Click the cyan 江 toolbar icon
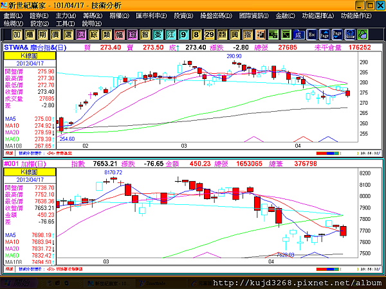The height and width of the screenshot is (289, 386). [170, 35]
